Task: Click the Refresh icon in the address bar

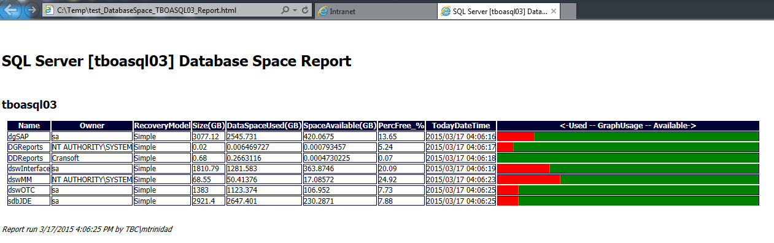Action: [305, 11]
